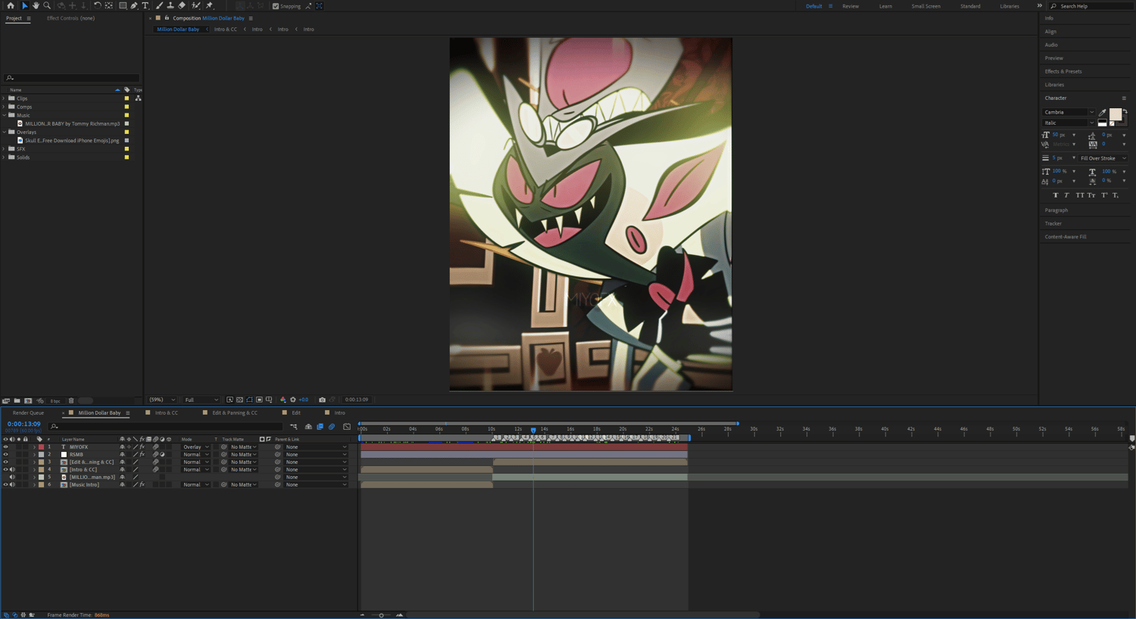Switch to the Review workspace
The image size is (1136, 619).
click(x=850, y=6)
